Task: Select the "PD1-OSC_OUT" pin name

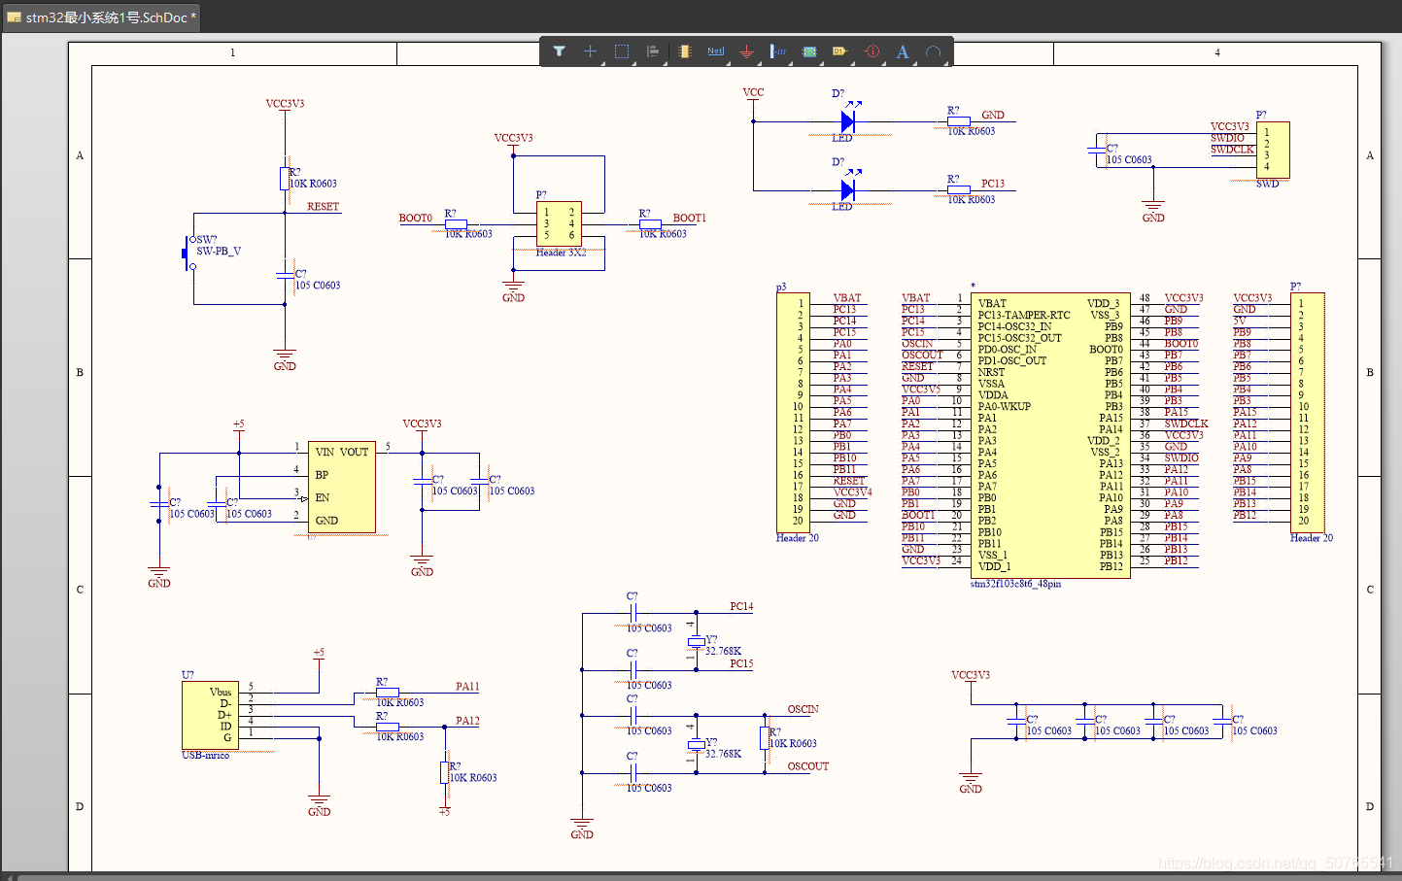Action: tap(1011, 360)
